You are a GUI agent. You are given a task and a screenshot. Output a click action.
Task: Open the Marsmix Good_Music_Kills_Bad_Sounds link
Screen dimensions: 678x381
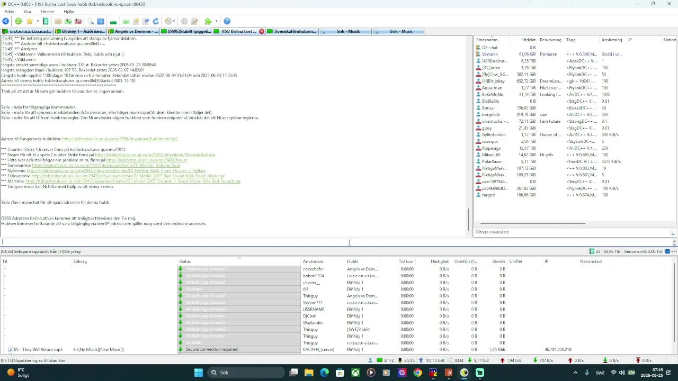(133, 181)
